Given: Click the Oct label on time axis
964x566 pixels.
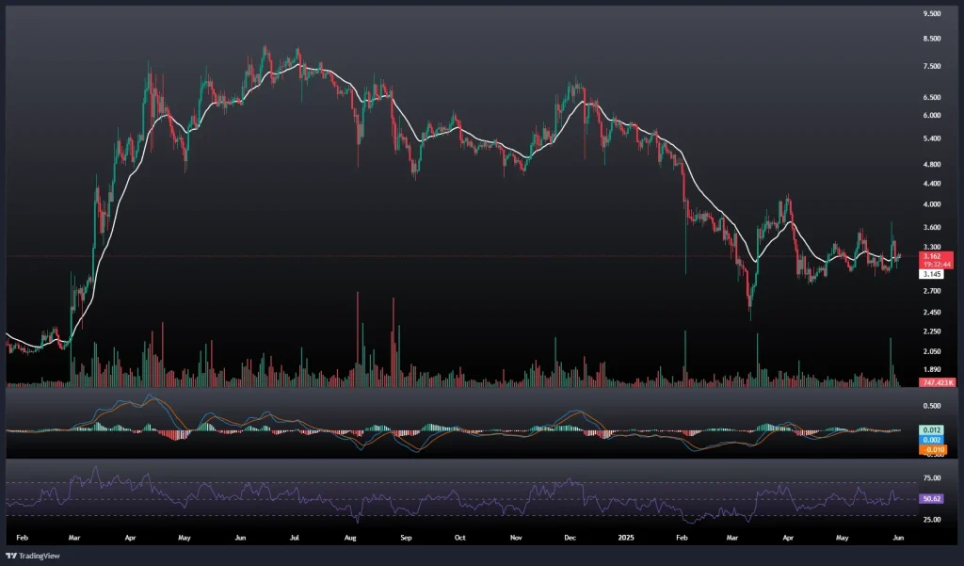Looking at the screenshot, I should coord(460,536).
